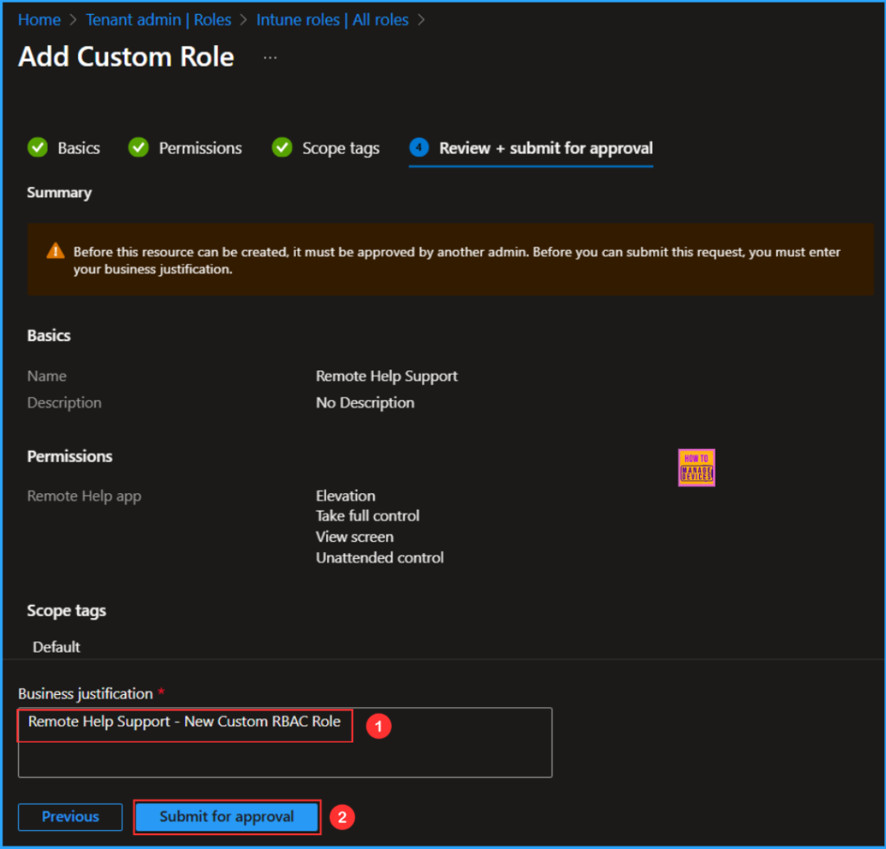Click the 'Take full control' permission entry

[x=367, y=516]
